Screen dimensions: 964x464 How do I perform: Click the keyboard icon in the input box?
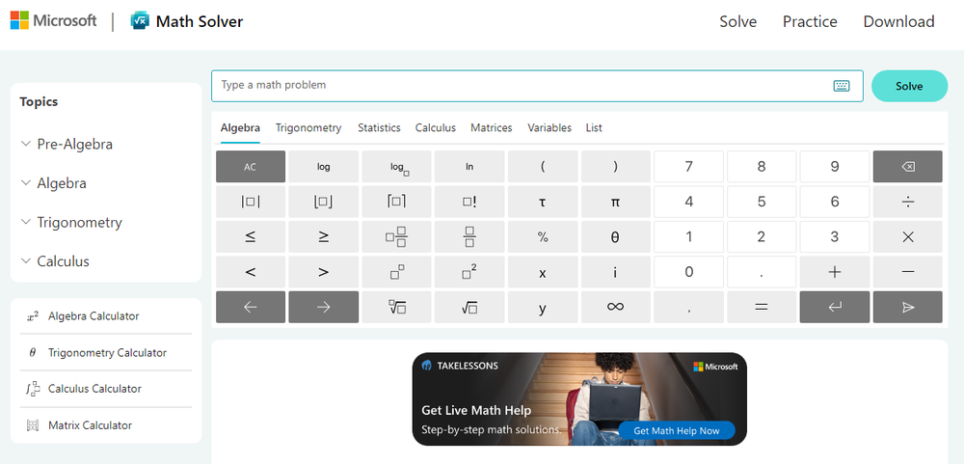pos(841,86)
